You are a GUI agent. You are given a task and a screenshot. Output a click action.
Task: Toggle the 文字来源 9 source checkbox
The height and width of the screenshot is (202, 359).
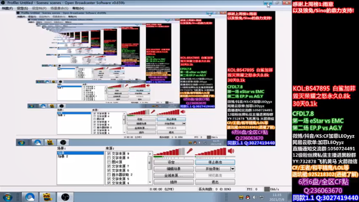pos(109,153)
